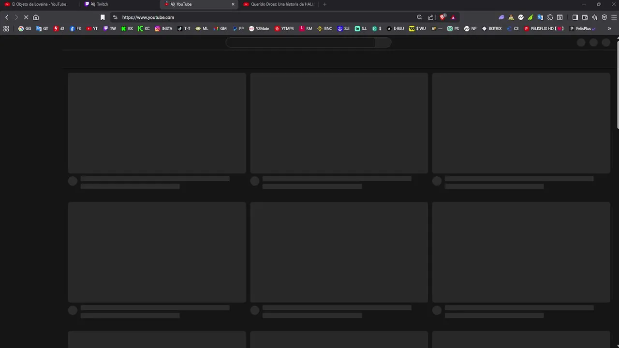The image size is (619, 348).
Task: Open the extensions puzzle menu
Action: [550, 17]
